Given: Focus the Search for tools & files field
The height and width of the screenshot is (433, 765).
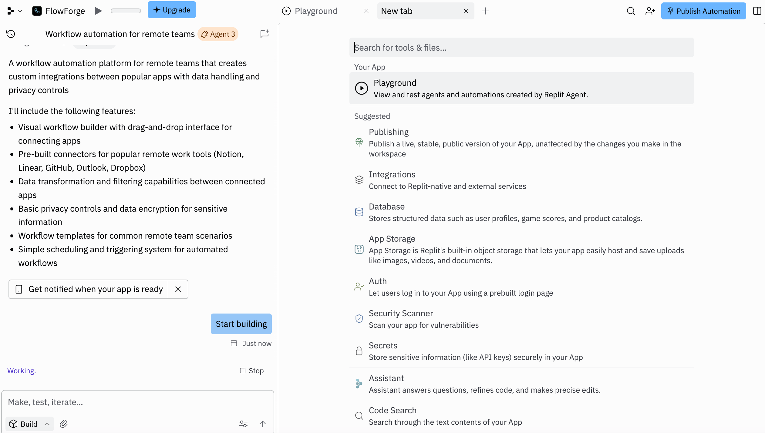Looking at the screenshot, I should [x=521, y=47].
